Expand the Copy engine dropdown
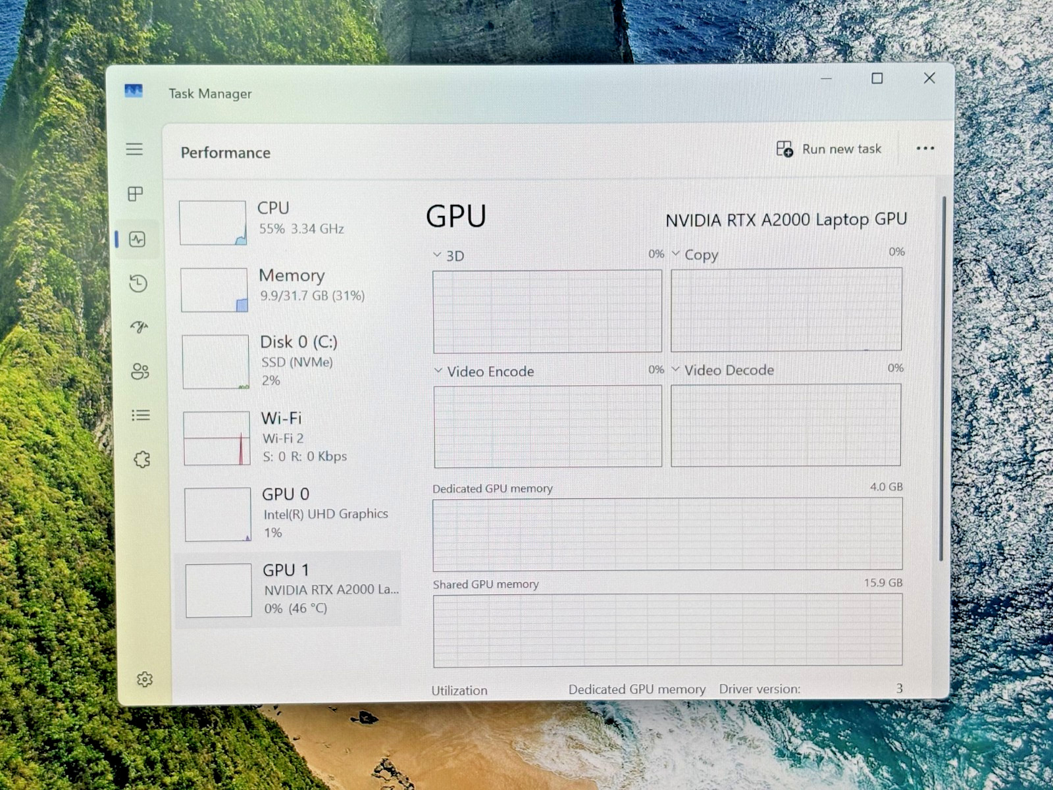 675,253
